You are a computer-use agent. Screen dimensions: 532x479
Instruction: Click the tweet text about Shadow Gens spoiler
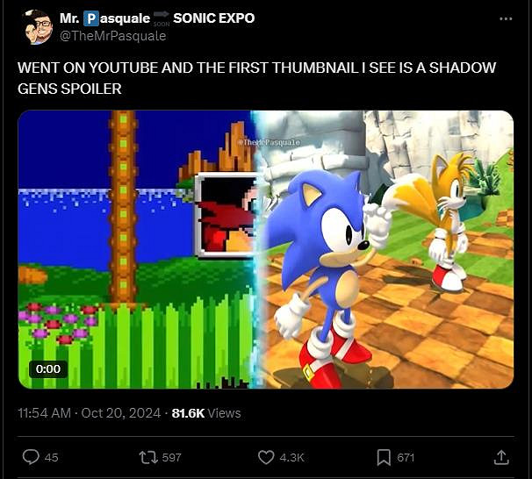pos(256,78)
